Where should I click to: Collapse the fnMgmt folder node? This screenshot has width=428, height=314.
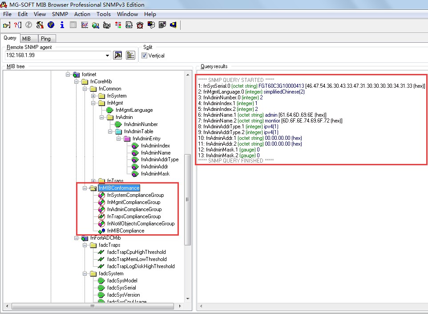pyautogui.click(x=93, y=103)
